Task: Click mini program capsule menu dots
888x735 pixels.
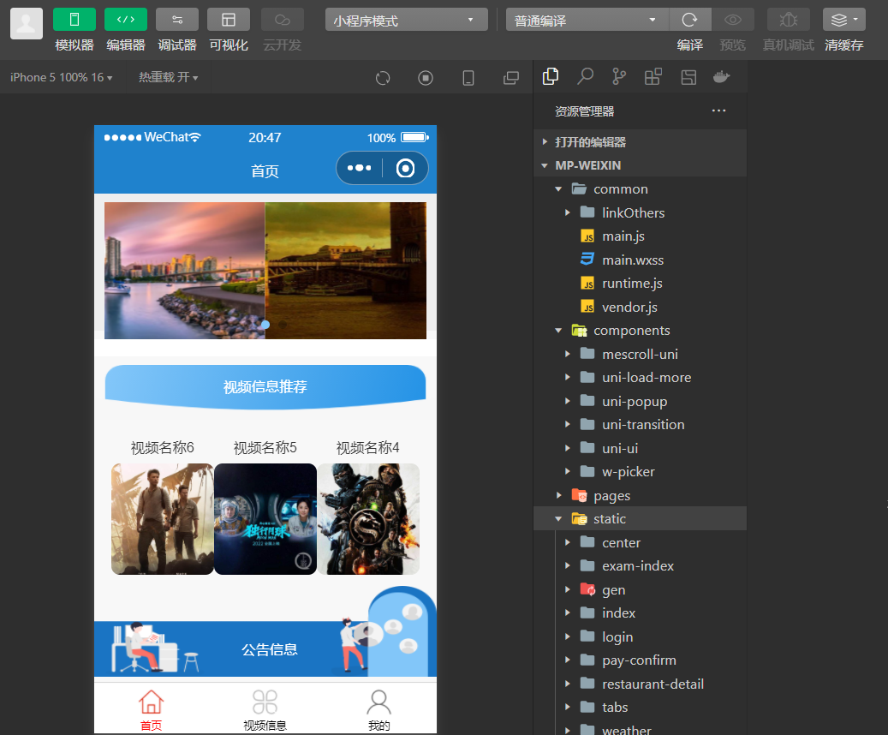Action: coord(360,168)
